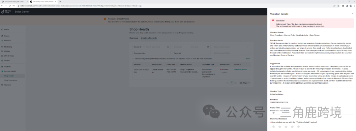Viewport: 356px width, 131px height.
Task: Click the 'here' link in deactivation banner
Action: pos(172,22)
